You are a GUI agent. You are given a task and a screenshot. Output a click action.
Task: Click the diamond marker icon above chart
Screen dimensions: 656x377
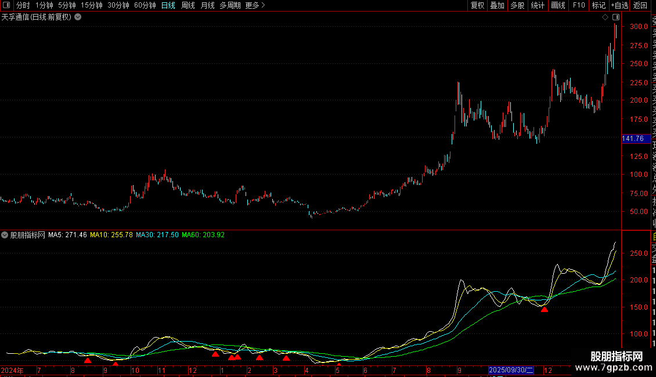click(x=605, y=17)
